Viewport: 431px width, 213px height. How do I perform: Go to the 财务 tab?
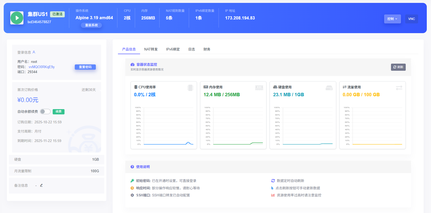point(207,49)
